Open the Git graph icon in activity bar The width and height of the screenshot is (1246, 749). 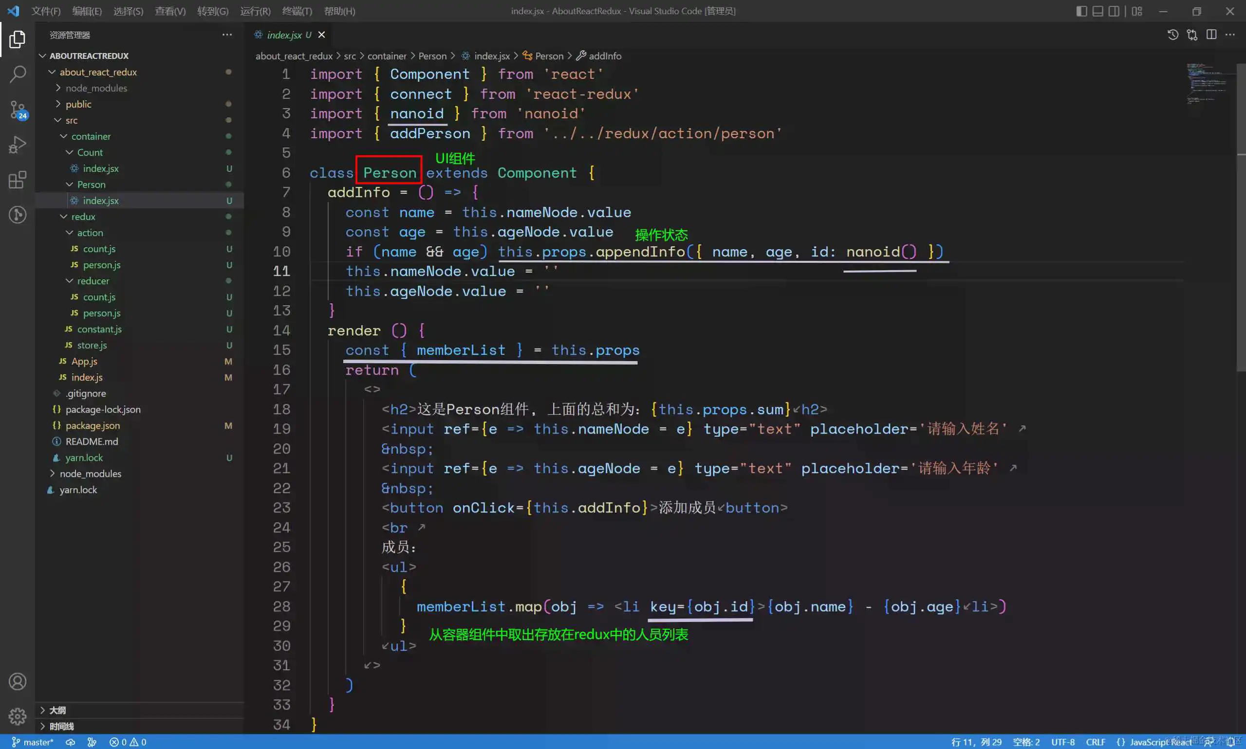pyautogui.click(x=17, y=215)
